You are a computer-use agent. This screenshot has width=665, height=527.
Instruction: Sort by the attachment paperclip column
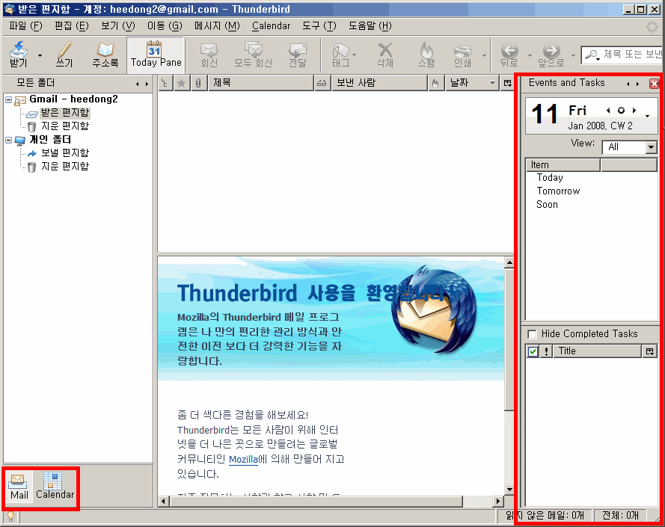click(x=198, y=83)
